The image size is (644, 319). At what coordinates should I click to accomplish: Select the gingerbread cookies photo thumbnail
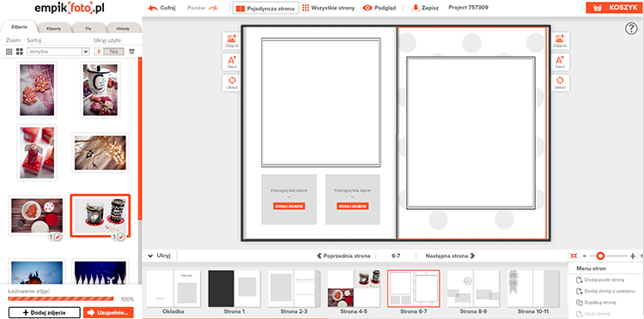37,90
